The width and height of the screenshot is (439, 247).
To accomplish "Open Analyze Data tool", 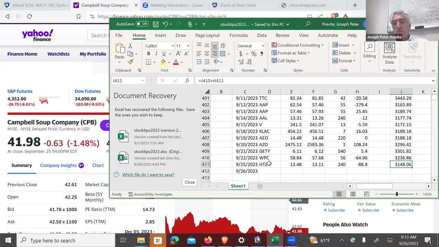I will (x=389, y=54).
